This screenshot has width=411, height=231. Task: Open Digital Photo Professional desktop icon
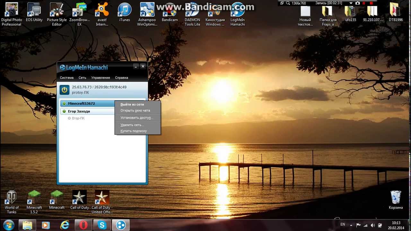pyautogui.click(x=12, y=14)
